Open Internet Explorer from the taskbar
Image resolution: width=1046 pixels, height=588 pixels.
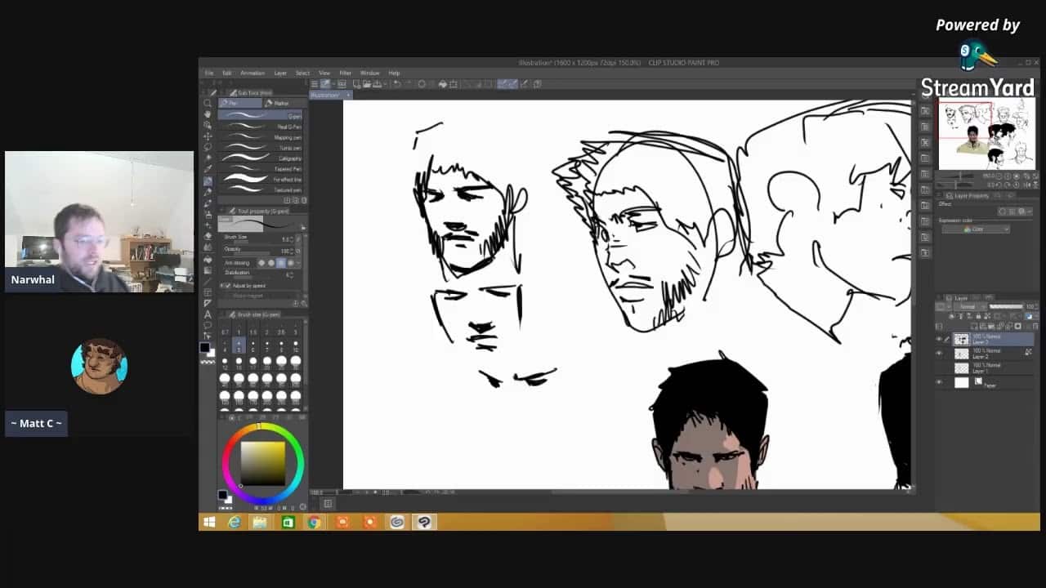pyautogui.click(x=235, y=522)
